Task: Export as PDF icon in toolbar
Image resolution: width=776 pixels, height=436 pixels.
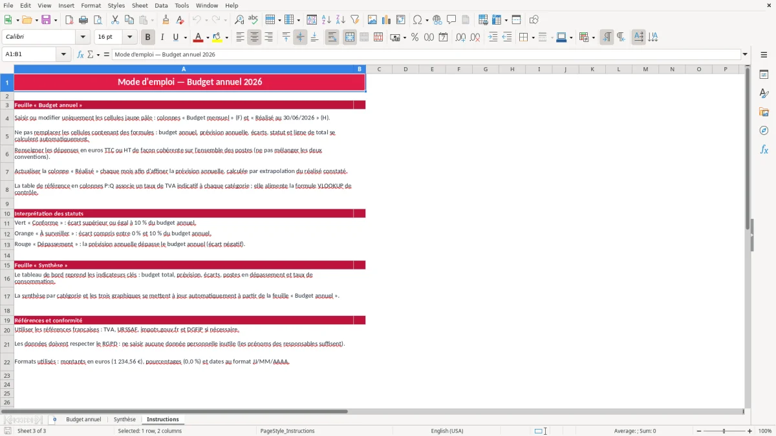Action: 70,20
